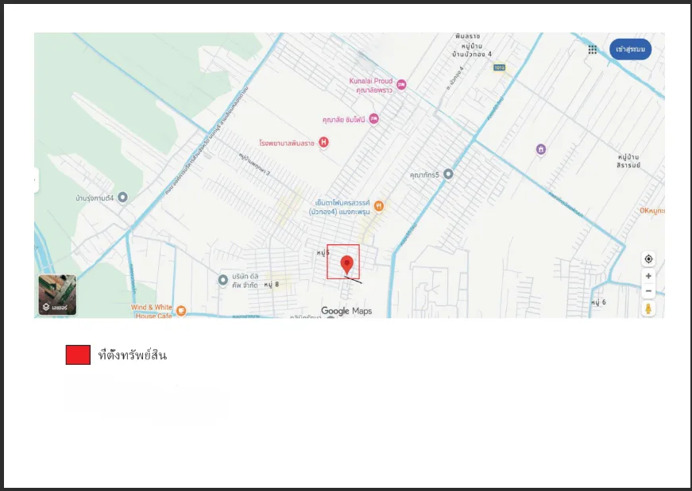Click the หมู่ 6 map label
692x491 pixels.
[x=598, y=302]
